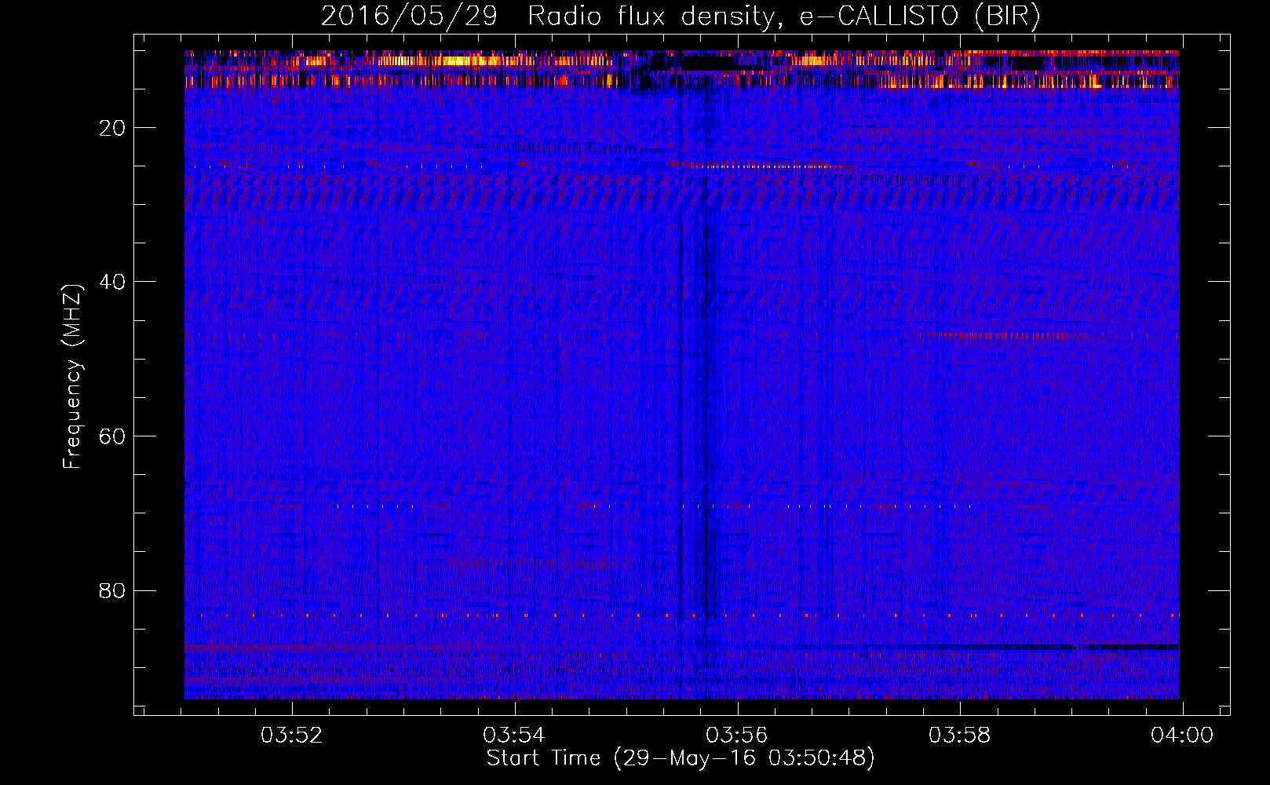Click the 03:58 time tick label
This screenshot has width=1270, height=785.
(959, 735)
